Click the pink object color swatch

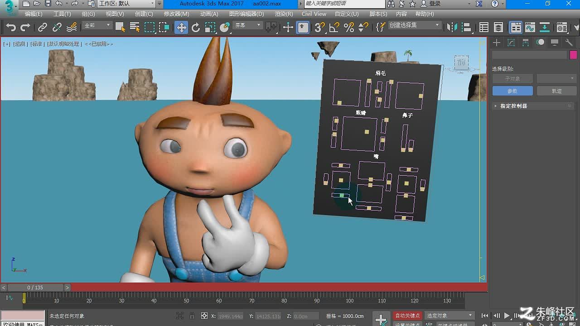click(x=573, y=55)
